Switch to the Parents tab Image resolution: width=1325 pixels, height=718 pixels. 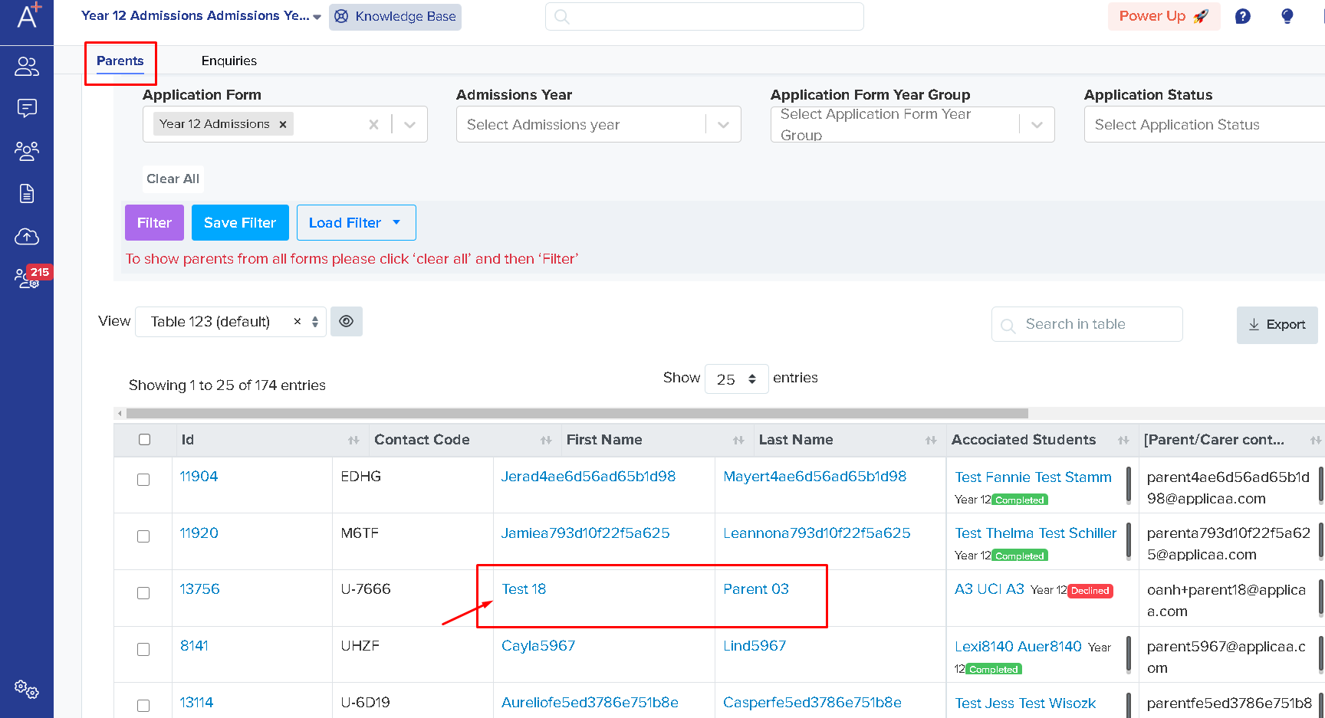coord(120,61)
